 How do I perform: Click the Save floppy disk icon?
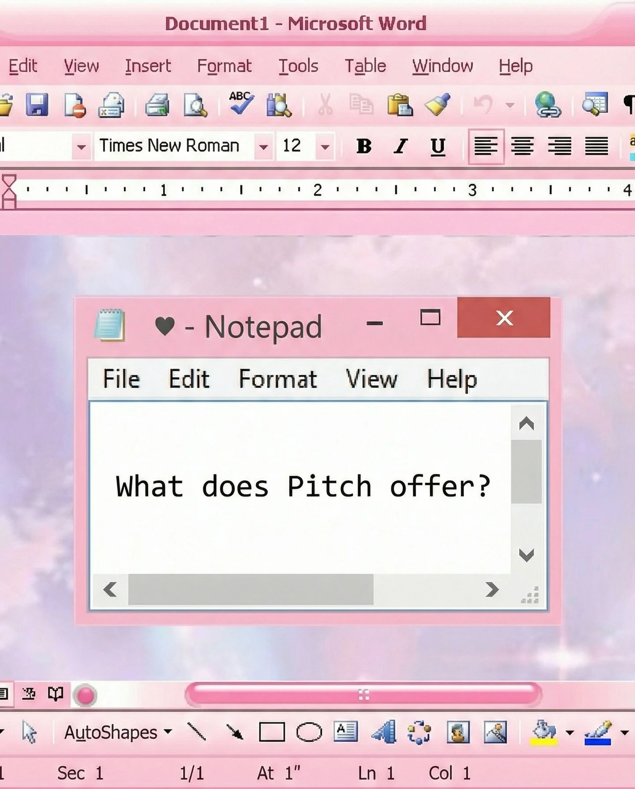(37, 105)
